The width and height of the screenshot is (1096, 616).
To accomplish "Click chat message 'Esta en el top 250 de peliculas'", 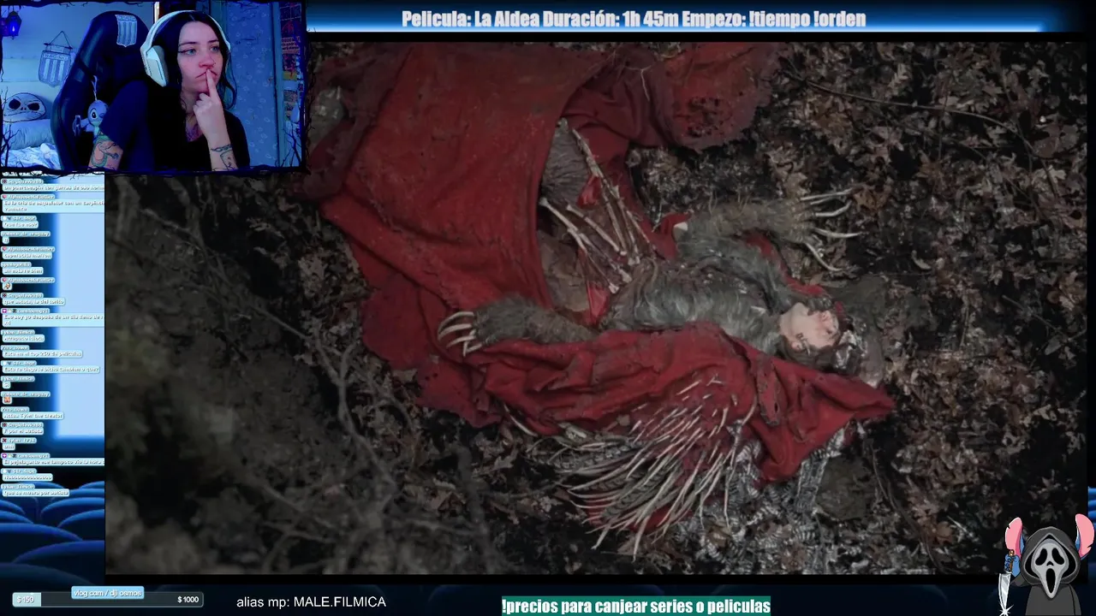I will click(x=43, y=353).
